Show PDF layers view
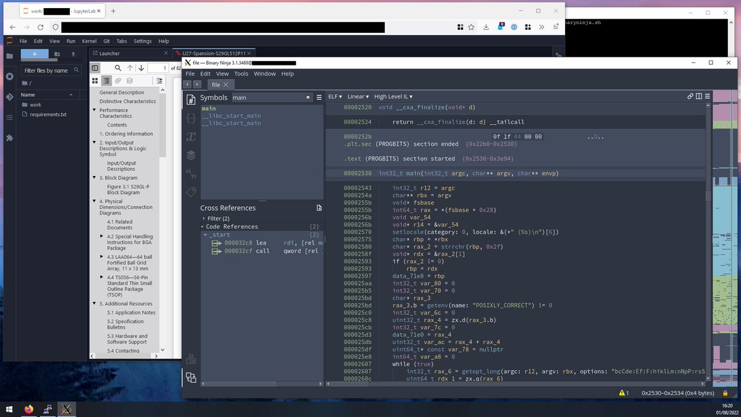The image size is (741, 417). pos(130,81)
